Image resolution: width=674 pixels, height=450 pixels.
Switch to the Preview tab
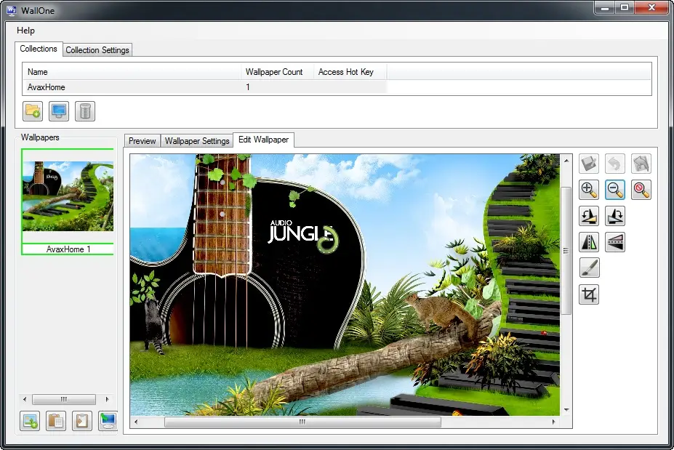pyautogui.click(x=143, y=141)
